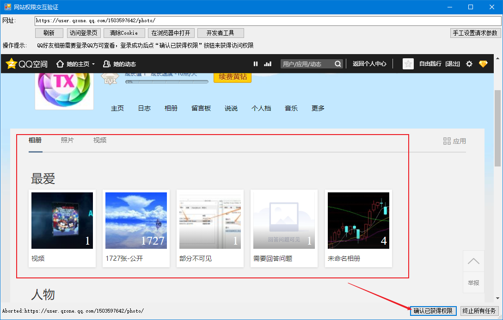The width and height of the screenshot is (503, 320).
Task: Click the 自由践行 username link
Action: click(430, 64)
